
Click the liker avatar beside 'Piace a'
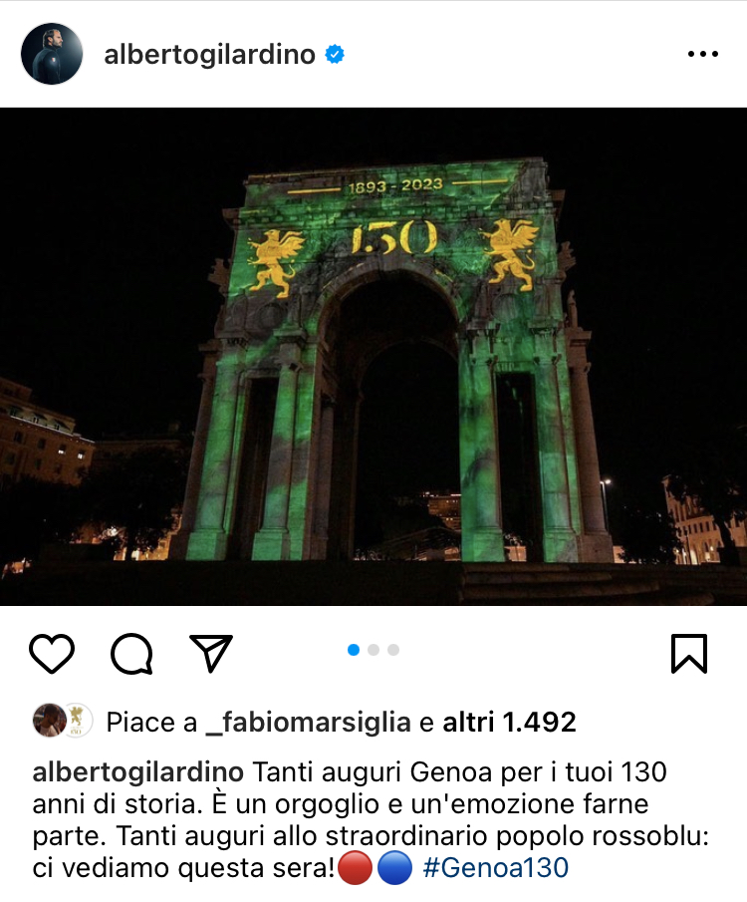click(x=49, y=721)
